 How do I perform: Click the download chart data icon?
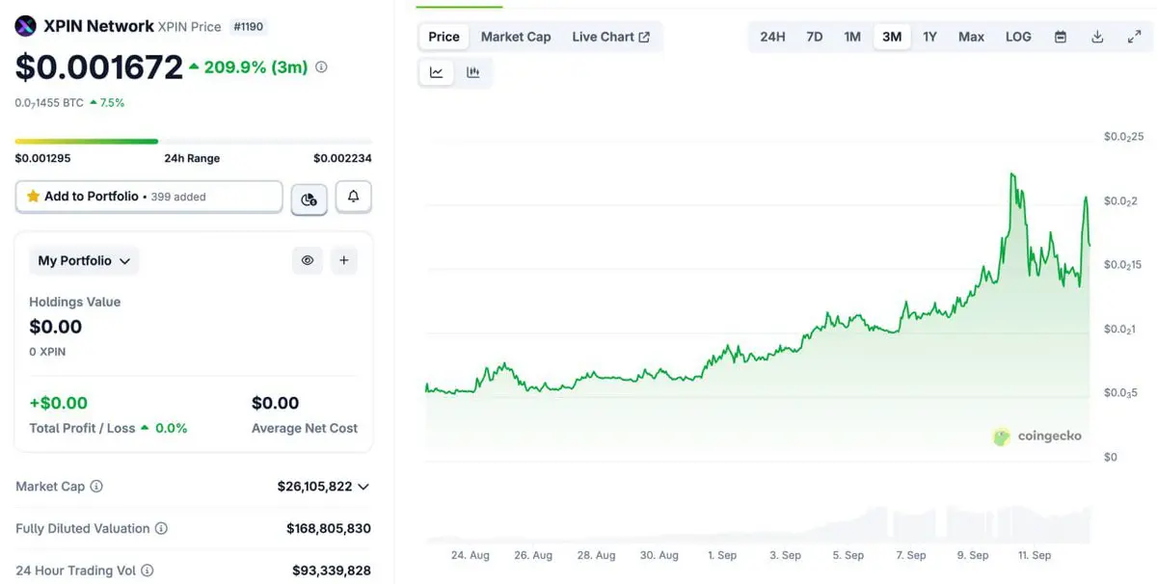1097,37
